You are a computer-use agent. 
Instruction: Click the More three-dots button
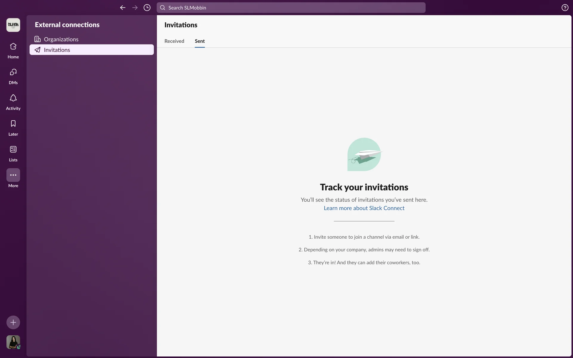coord(13,175)
